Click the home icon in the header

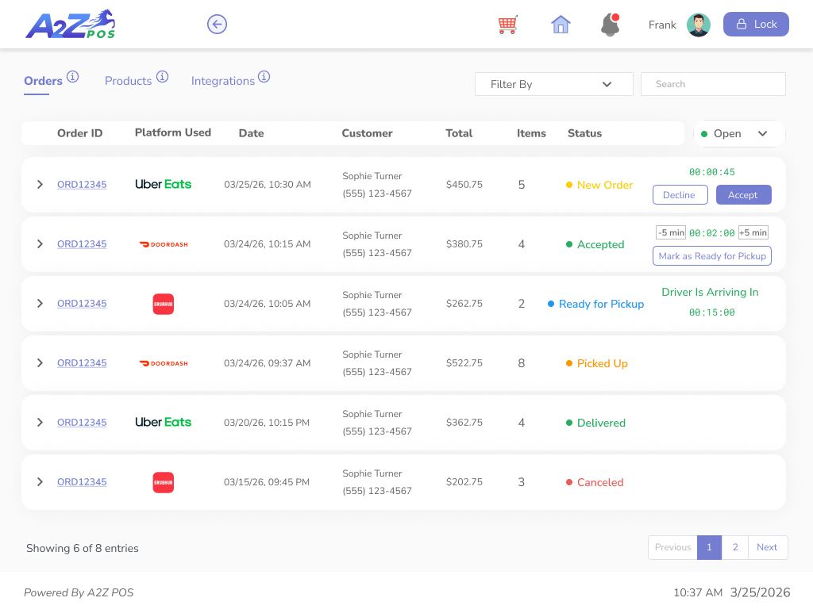(x=561, y=24)
